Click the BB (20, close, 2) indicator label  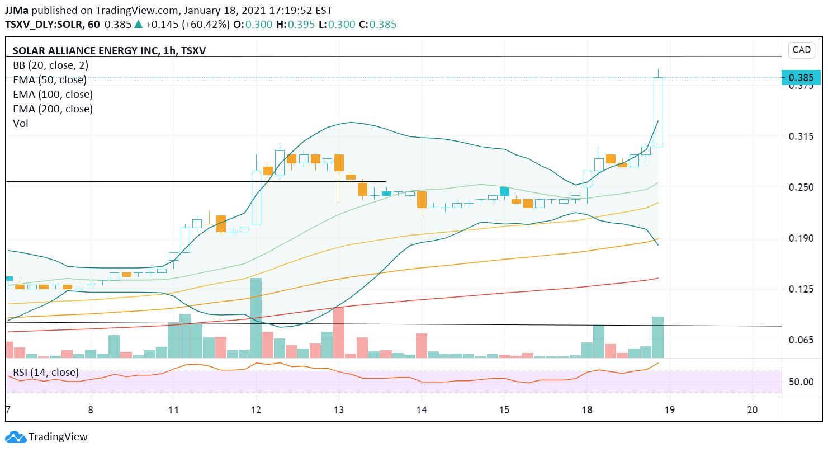pyautogui.click(x=50, y=65)
